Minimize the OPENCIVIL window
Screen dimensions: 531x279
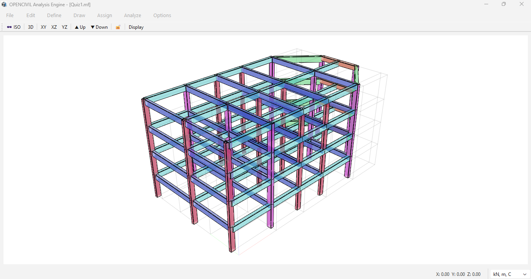(486, 4)
